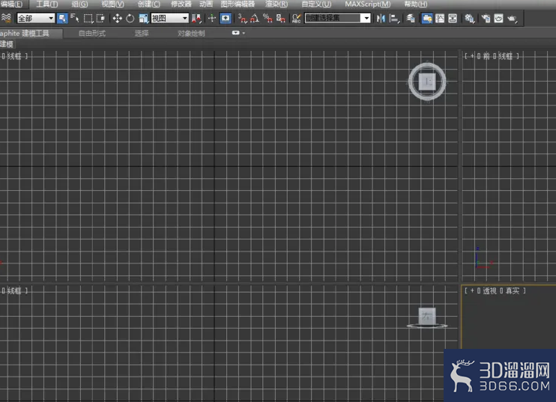Click the + menu in the front viewport
The height and width of the screenshot is (402, 556).
(472, 56)
